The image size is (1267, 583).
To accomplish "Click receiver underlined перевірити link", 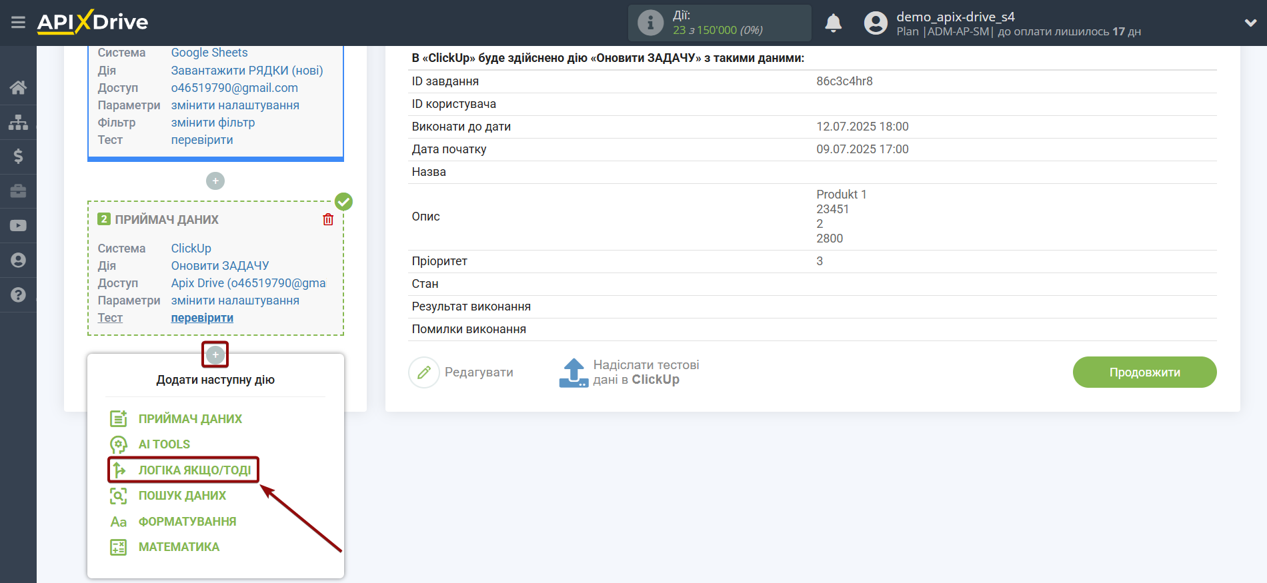I will tap(202, 318).
